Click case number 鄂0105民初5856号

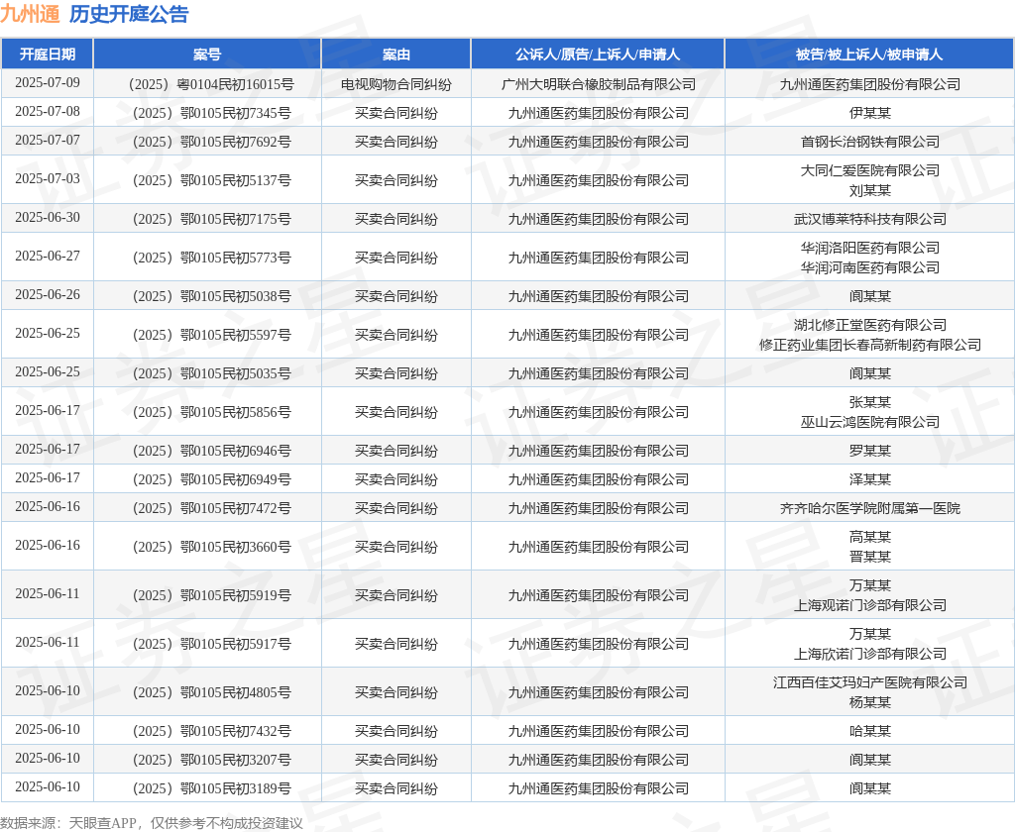coord(236,412)
